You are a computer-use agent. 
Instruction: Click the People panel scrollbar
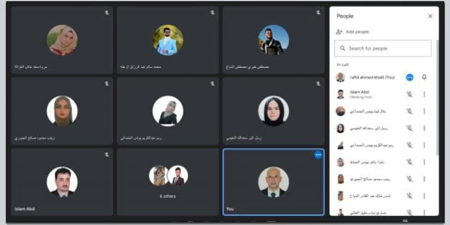(x=437, y=97)
